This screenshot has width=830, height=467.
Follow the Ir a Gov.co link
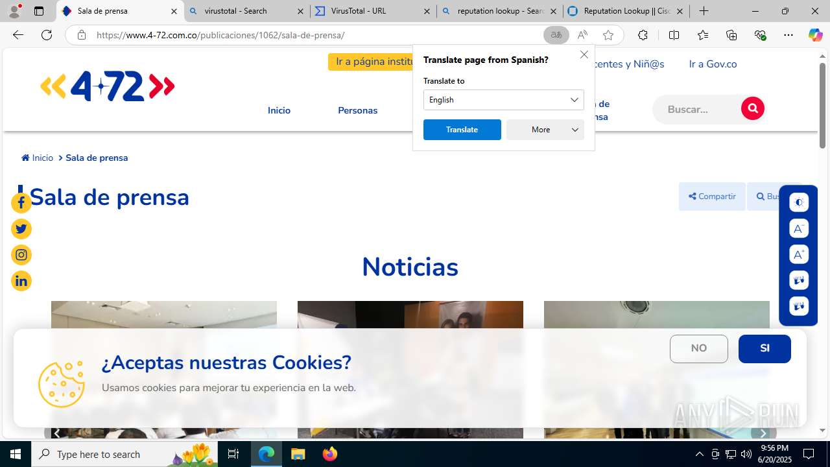tap(713, 64)
